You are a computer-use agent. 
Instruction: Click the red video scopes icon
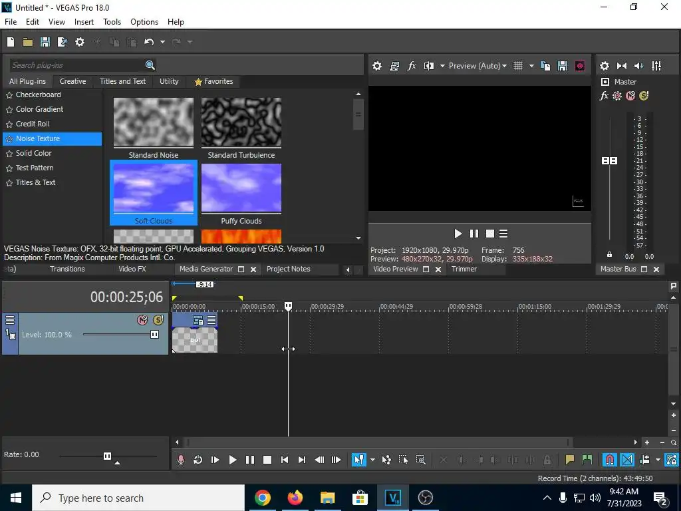click(x=580, y=66)
